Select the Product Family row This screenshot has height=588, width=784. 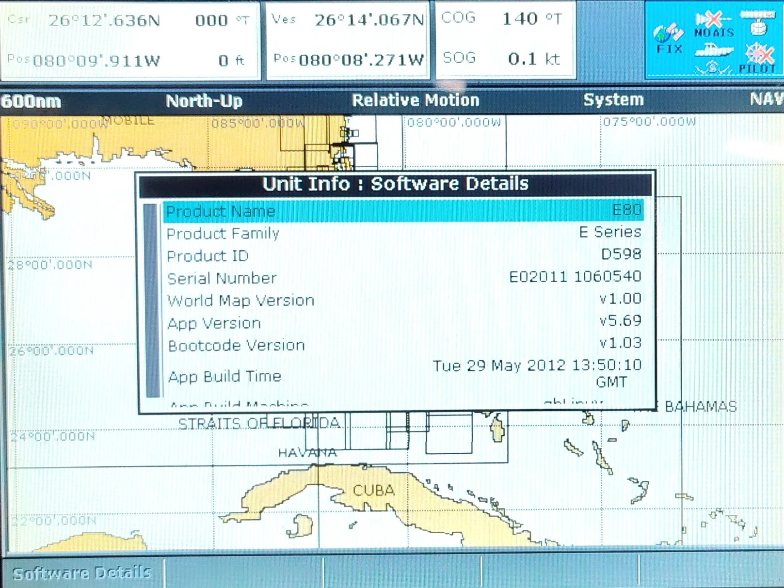click(403, 233)
